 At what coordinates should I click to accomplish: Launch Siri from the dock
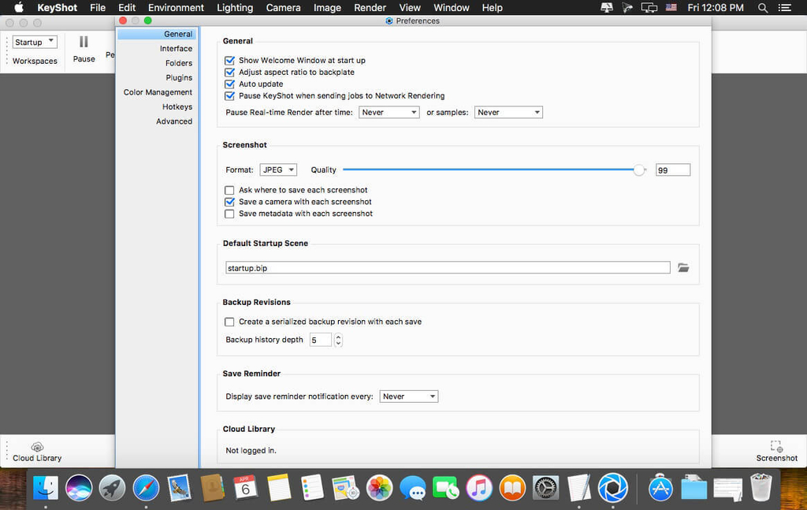coord(79,487)
